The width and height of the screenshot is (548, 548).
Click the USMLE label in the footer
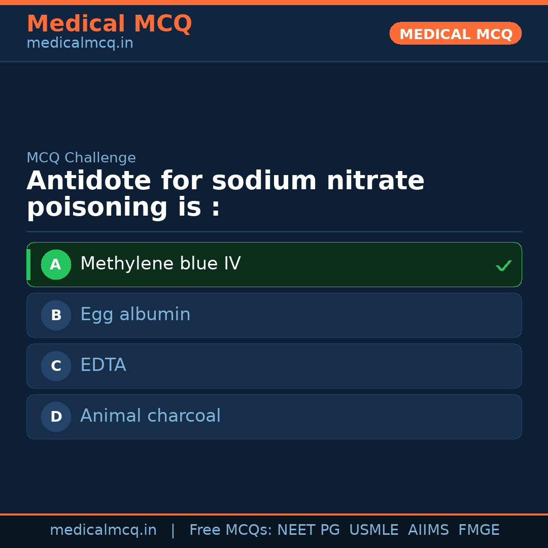tap(373, 530)
